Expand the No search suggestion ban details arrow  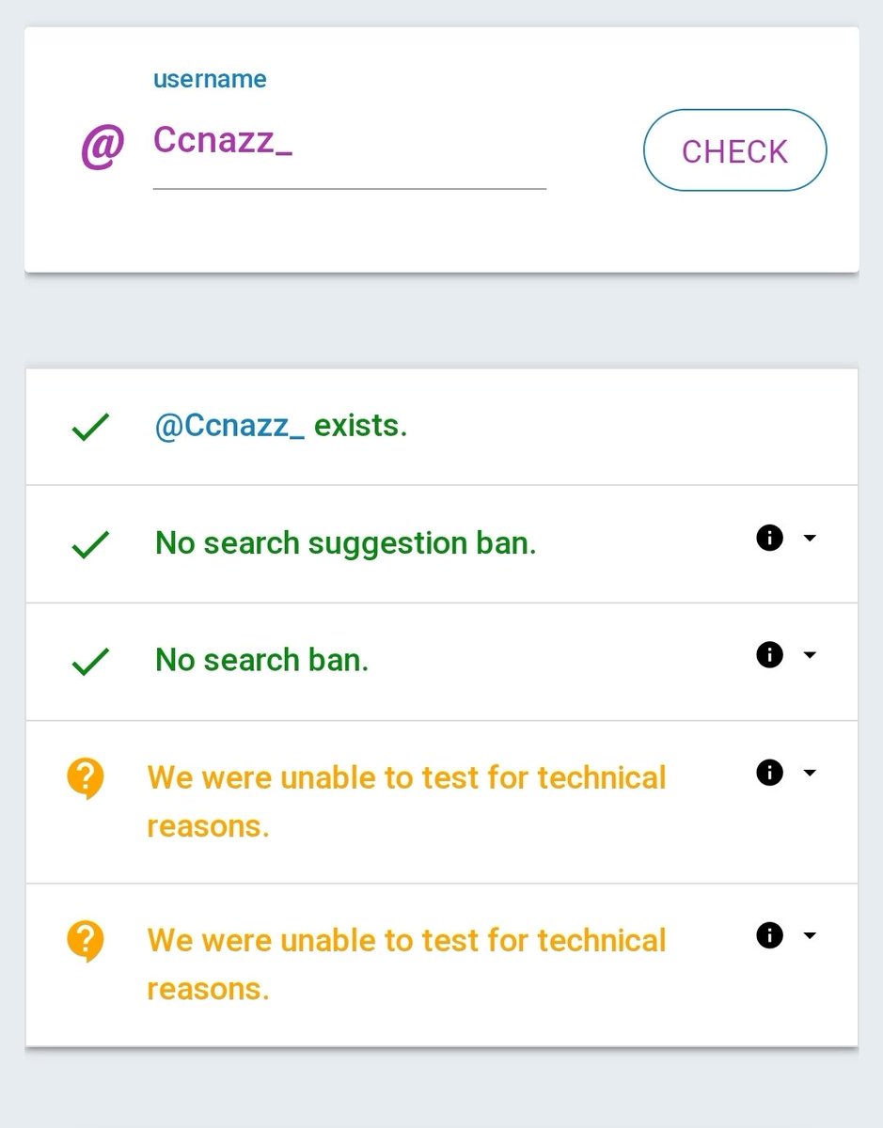(x=810, y=538)
